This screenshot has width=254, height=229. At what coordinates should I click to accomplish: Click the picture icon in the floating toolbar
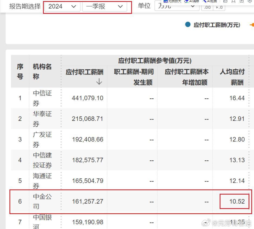(225, 1)
